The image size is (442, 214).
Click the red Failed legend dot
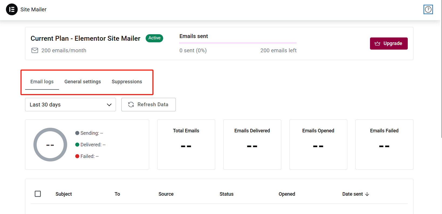point(77,156)
